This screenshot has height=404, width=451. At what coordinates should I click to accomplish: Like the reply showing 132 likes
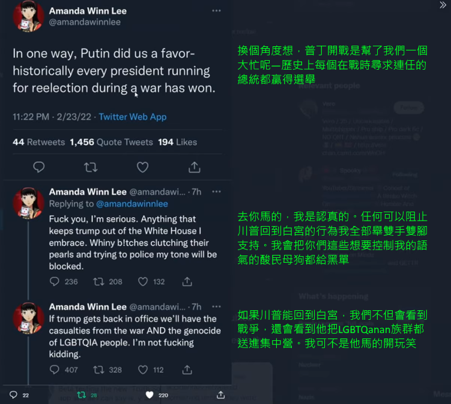pos(143,281)
